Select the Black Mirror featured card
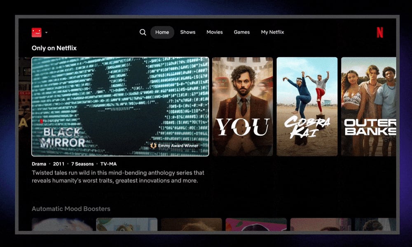Viewport: 412px width, 247px height. [x=120, y=107]
